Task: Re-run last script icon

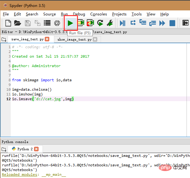Action: [x=100, y=23]
